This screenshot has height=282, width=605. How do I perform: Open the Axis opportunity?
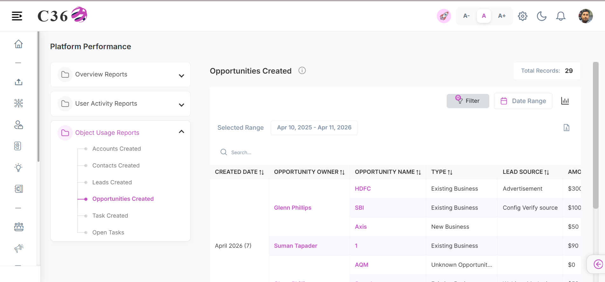click(361, 227)
